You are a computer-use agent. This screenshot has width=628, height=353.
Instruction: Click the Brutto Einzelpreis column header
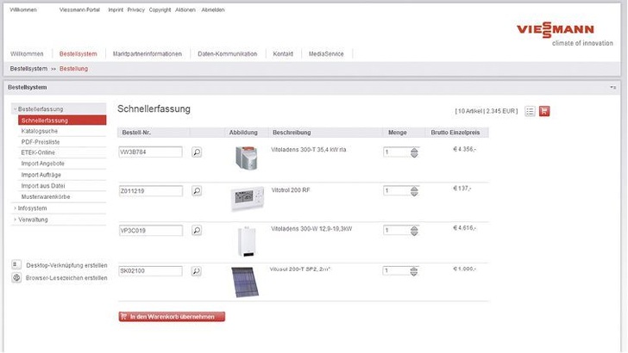point(455,133)
